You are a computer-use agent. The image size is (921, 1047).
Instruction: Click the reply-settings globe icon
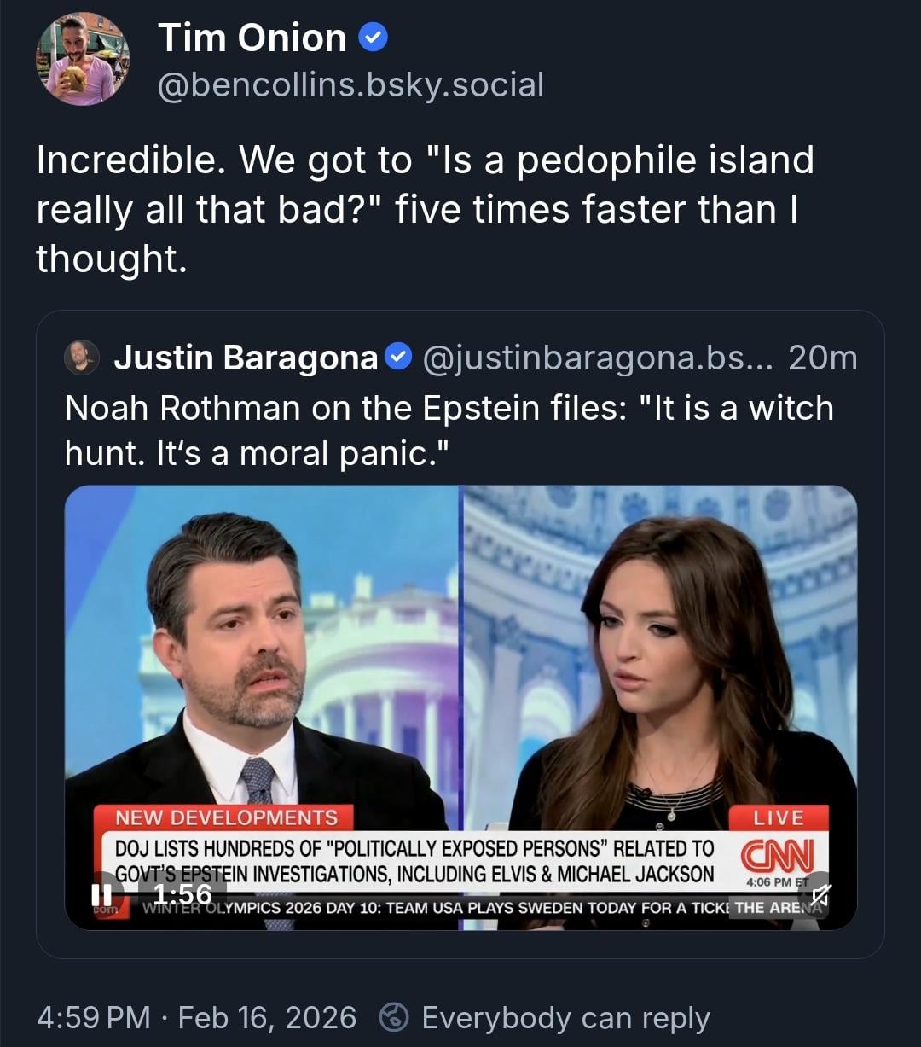coord(395,1017)
